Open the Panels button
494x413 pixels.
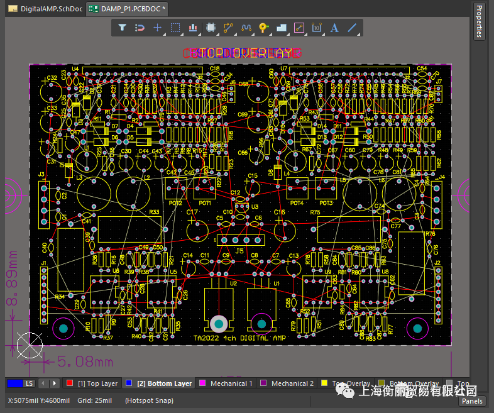click(x=471, y=401)
